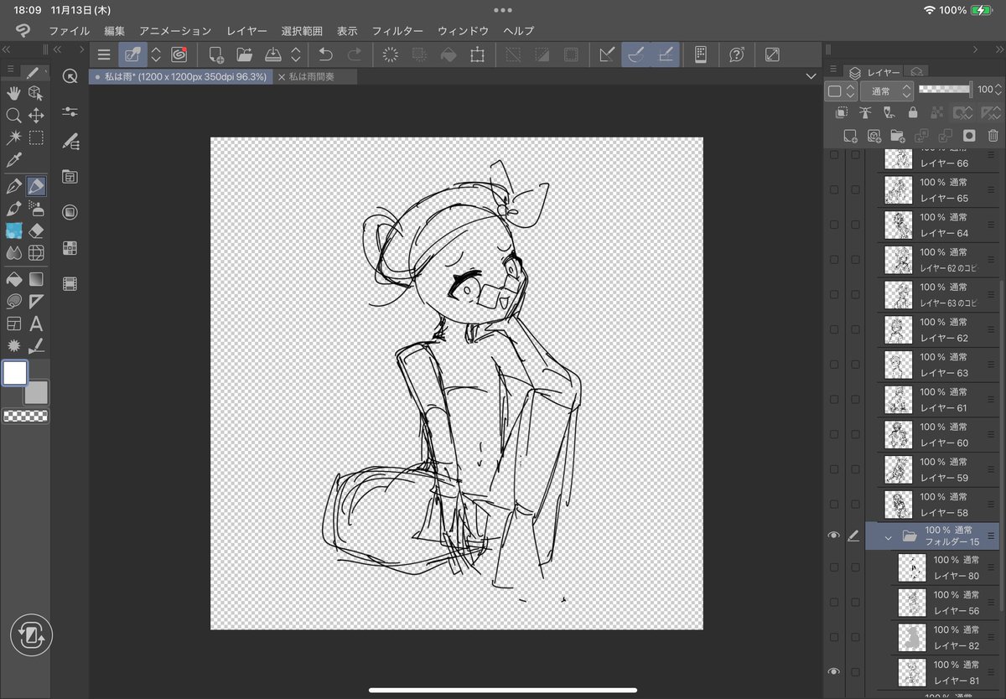Image resolution: width=1006 pixels, height=699 pixels.
Task: Create new layer folder icon
Action: tap(897, 135)
